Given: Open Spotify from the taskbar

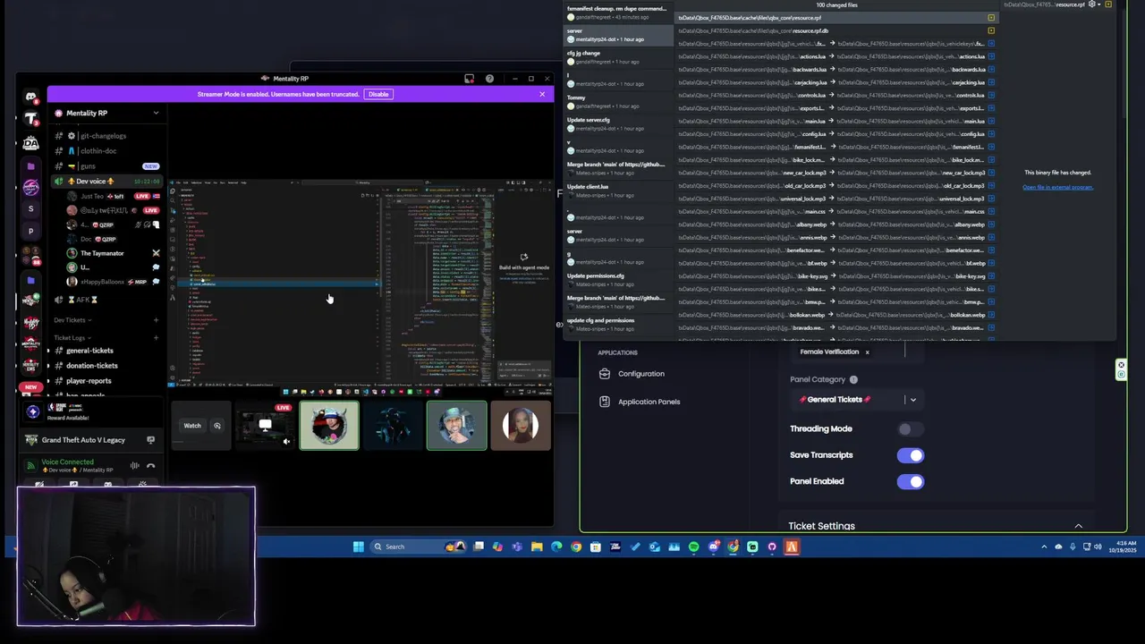Looking at the screenshot, I should point(693,547).
